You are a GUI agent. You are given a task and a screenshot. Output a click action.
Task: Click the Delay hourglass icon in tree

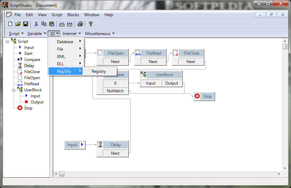pyautogui.click(x=20, y=65)
